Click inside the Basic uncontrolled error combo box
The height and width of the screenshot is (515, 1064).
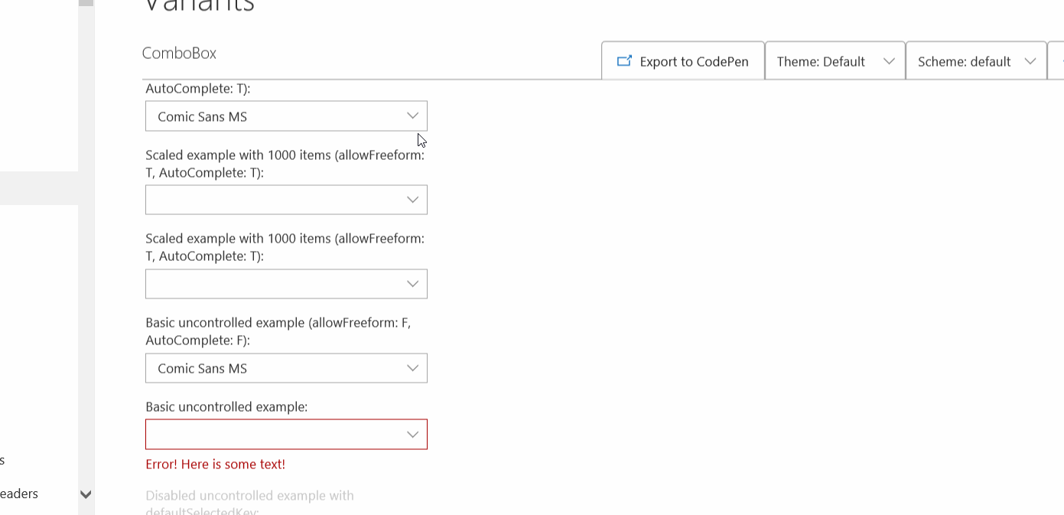pos(268,434)
